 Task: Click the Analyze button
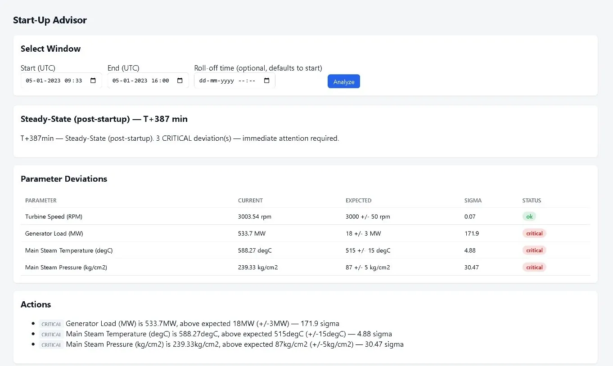tap(344, 81)
